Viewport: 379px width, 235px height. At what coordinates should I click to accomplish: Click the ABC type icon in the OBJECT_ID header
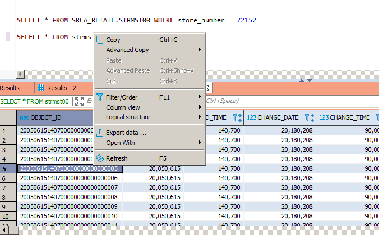coord(25,117)
